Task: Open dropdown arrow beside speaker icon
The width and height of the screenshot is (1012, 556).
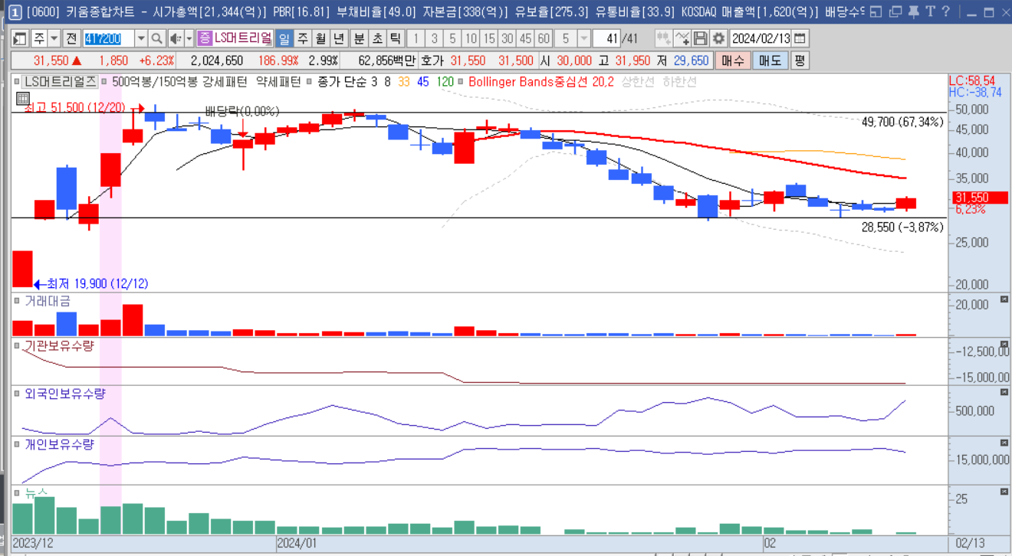Action: point(189,38)
